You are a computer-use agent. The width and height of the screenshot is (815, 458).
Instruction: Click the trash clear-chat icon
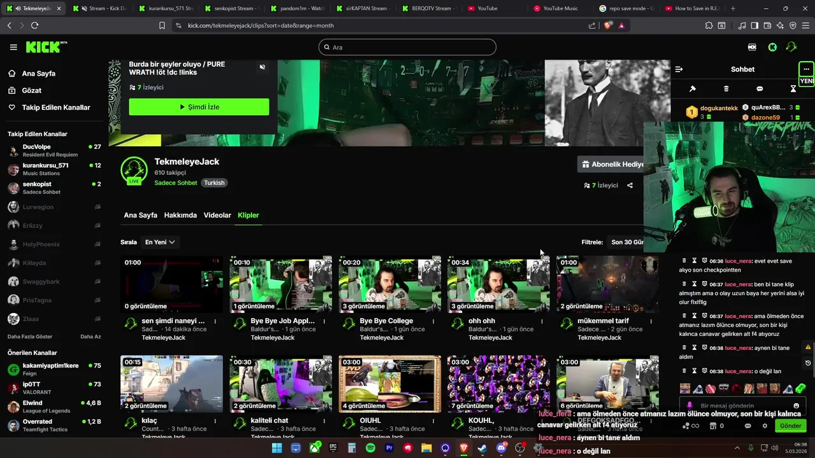pyautogui.click(x=726, y=89)
